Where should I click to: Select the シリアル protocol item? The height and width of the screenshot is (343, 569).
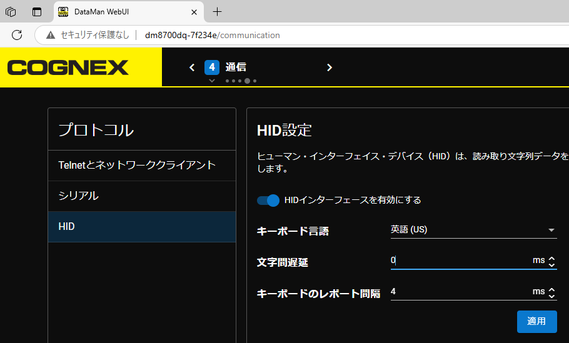pyautogui.click(x=142, y=196)
